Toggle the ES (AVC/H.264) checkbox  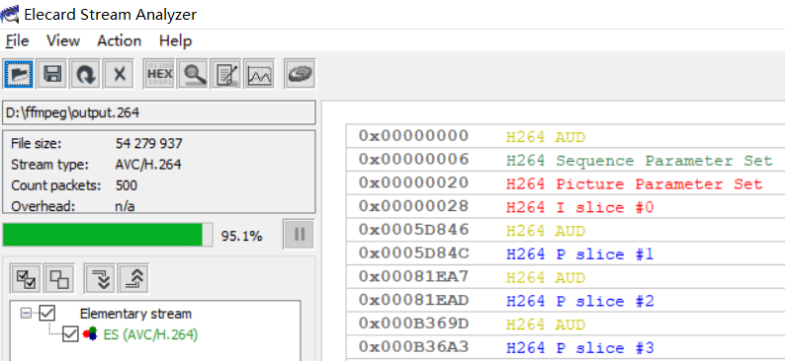click(70, 334)
